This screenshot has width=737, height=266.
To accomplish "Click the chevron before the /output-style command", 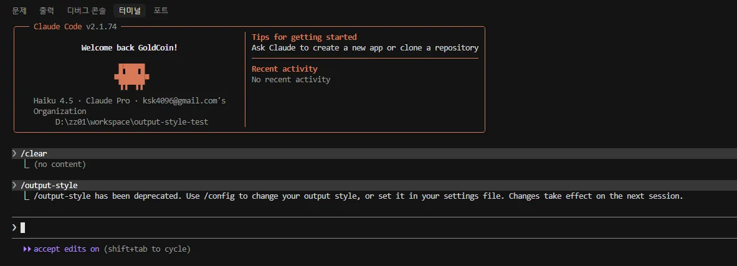I will [14, 185].
